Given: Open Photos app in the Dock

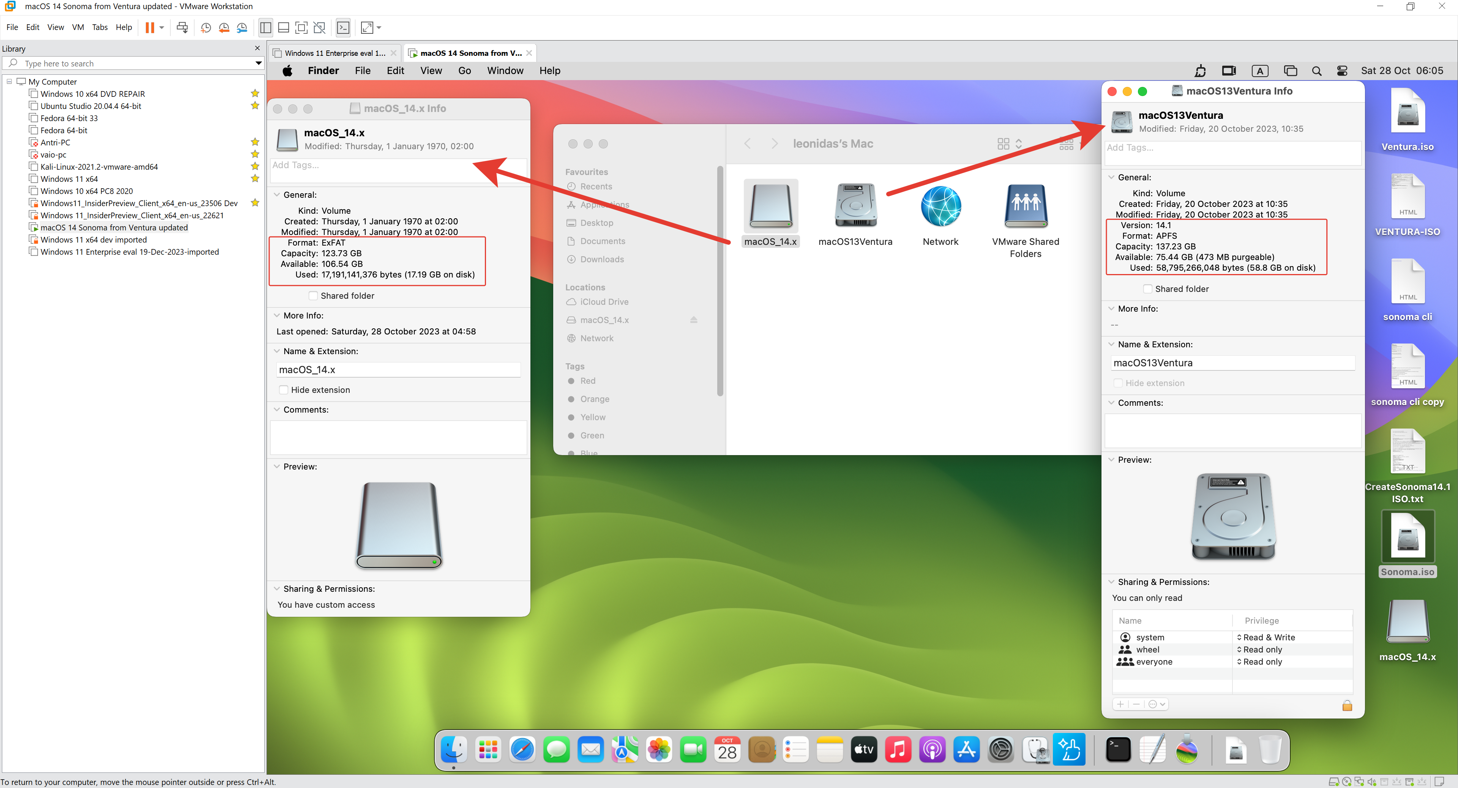Looking at the screenshot, I should (x=659, y=750).
